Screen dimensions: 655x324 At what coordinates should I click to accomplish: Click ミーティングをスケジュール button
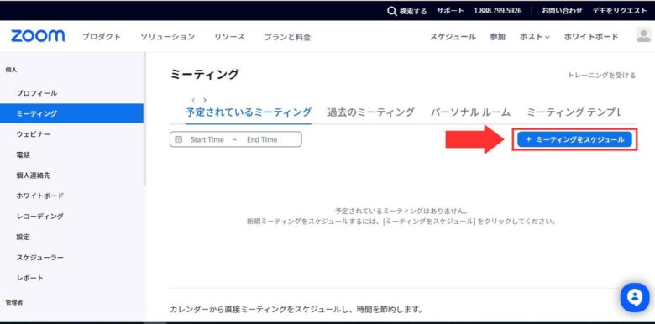point(574,139)
